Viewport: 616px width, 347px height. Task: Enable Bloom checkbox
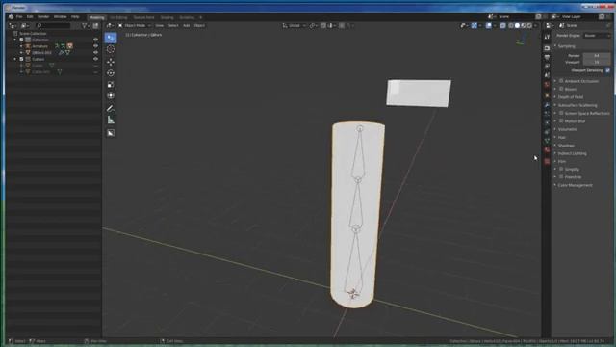[561, 89]
